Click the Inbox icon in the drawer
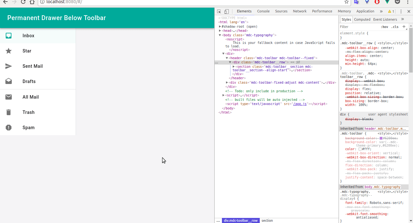 pos(9,36)
